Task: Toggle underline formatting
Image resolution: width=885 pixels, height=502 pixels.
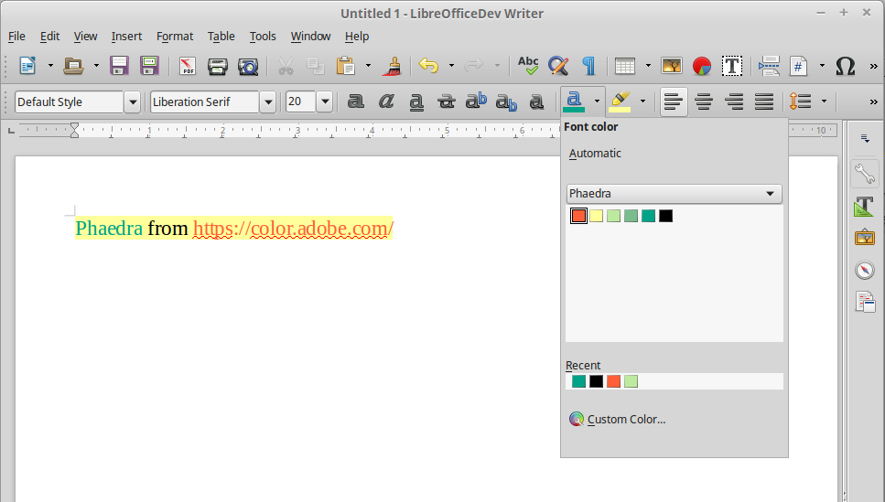Action: (416, 102)
